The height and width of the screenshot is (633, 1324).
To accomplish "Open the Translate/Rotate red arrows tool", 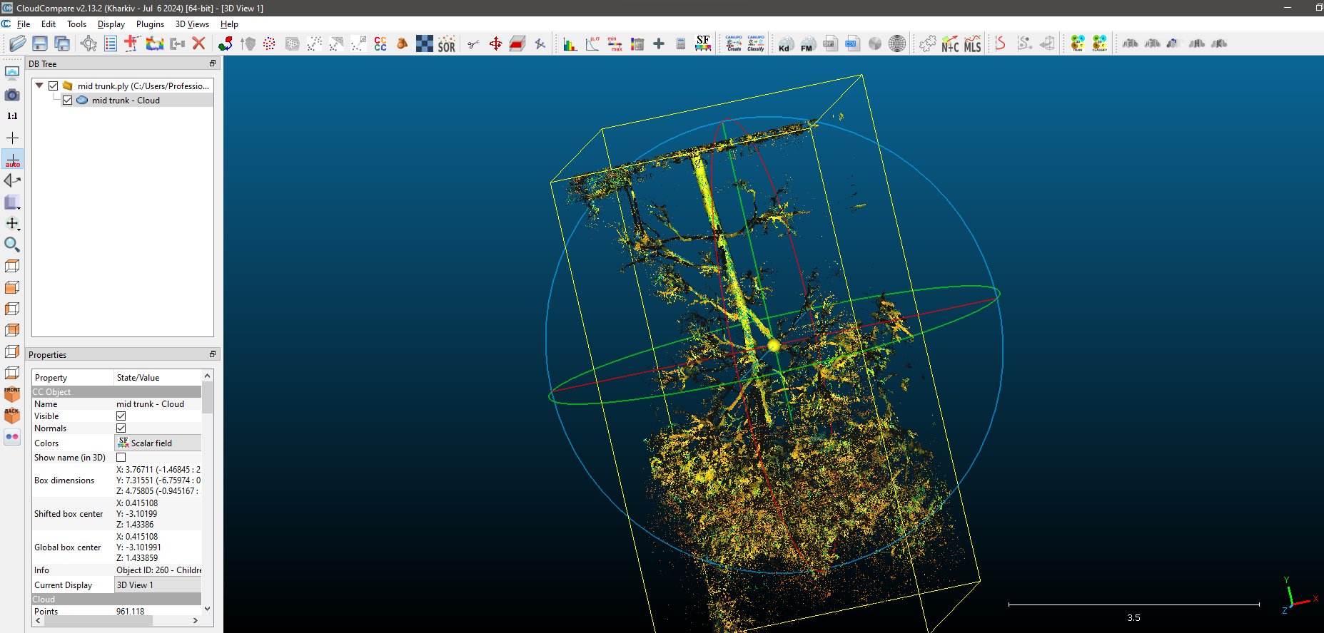I will pyautogui.click(x=495, y=44).
